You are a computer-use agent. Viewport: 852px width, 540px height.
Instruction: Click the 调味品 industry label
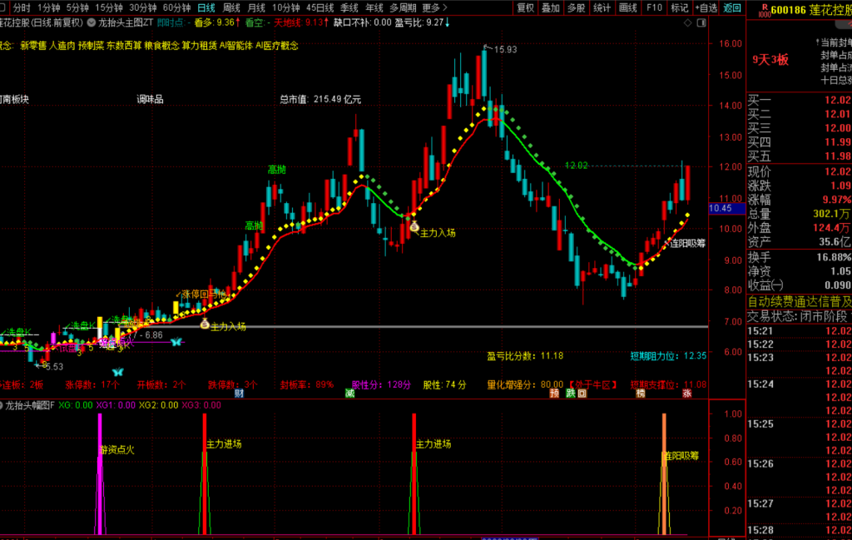point(150,99)
